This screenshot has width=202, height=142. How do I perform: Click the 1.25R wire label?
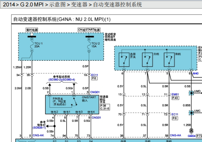pos(27,67)
